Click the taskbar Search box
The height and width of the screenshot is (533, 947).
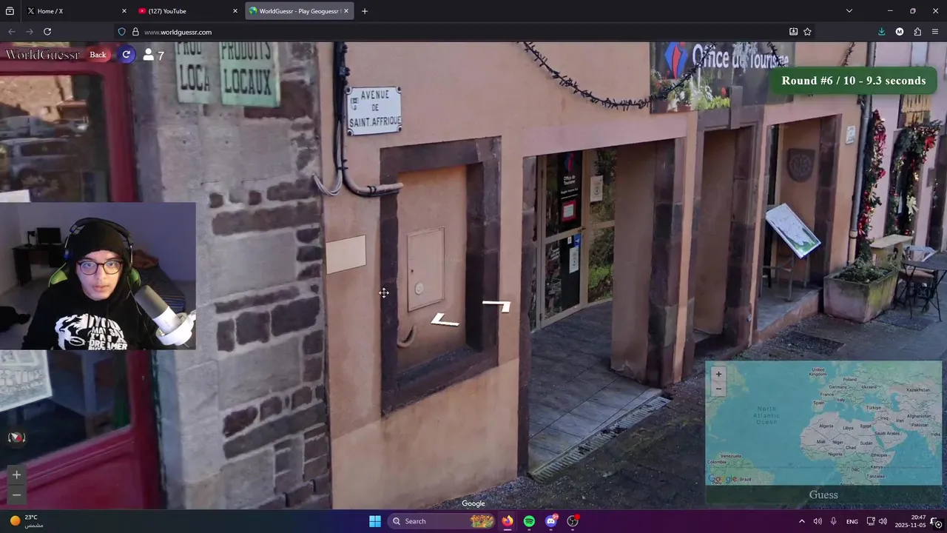[442, 521]
